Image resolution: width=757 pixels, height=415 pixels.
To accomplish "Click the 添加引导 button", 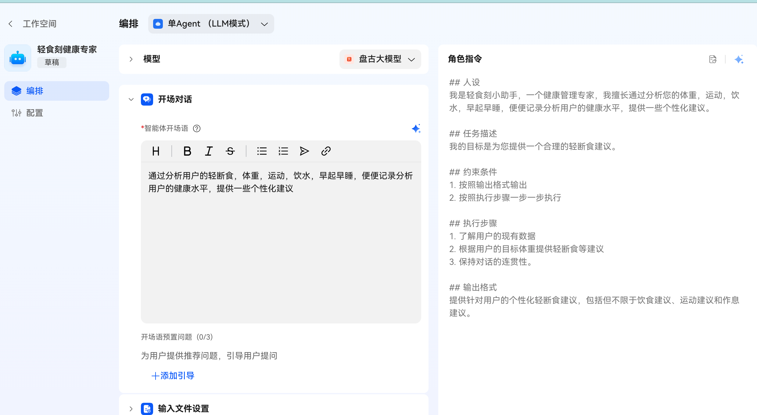I will pyautogui.click(x=172, y=376).
